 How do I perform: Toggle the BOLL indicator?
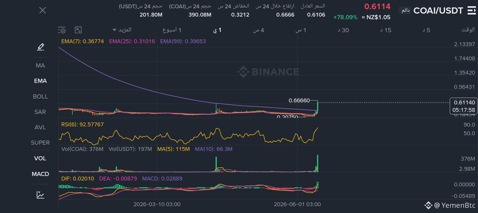tap(40, 96)
